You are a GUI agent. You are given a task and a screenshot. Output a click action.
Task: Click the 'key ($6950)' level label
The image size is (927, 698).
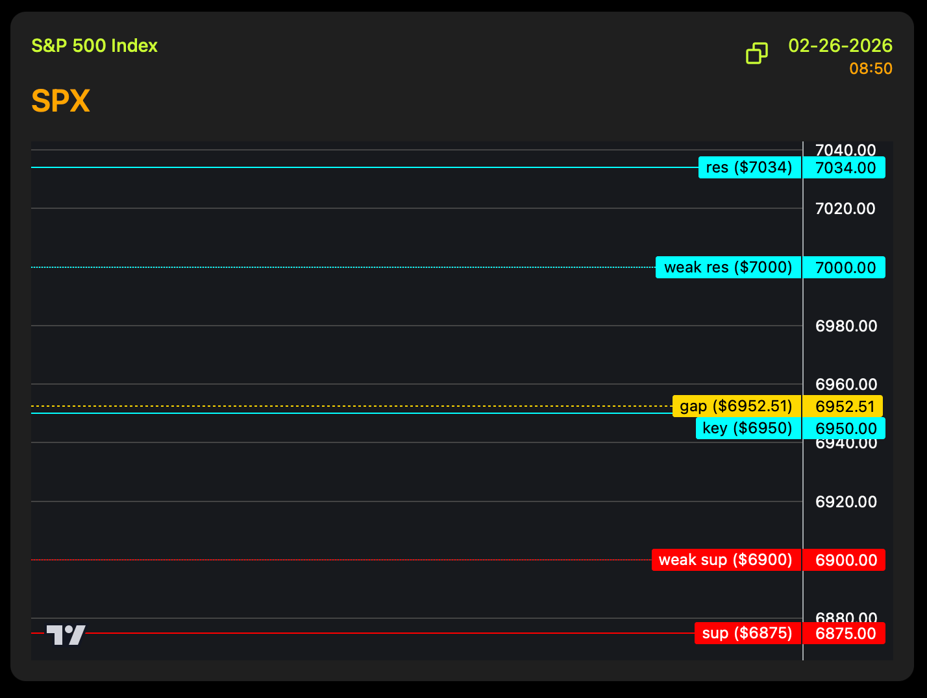pos(748,428)
